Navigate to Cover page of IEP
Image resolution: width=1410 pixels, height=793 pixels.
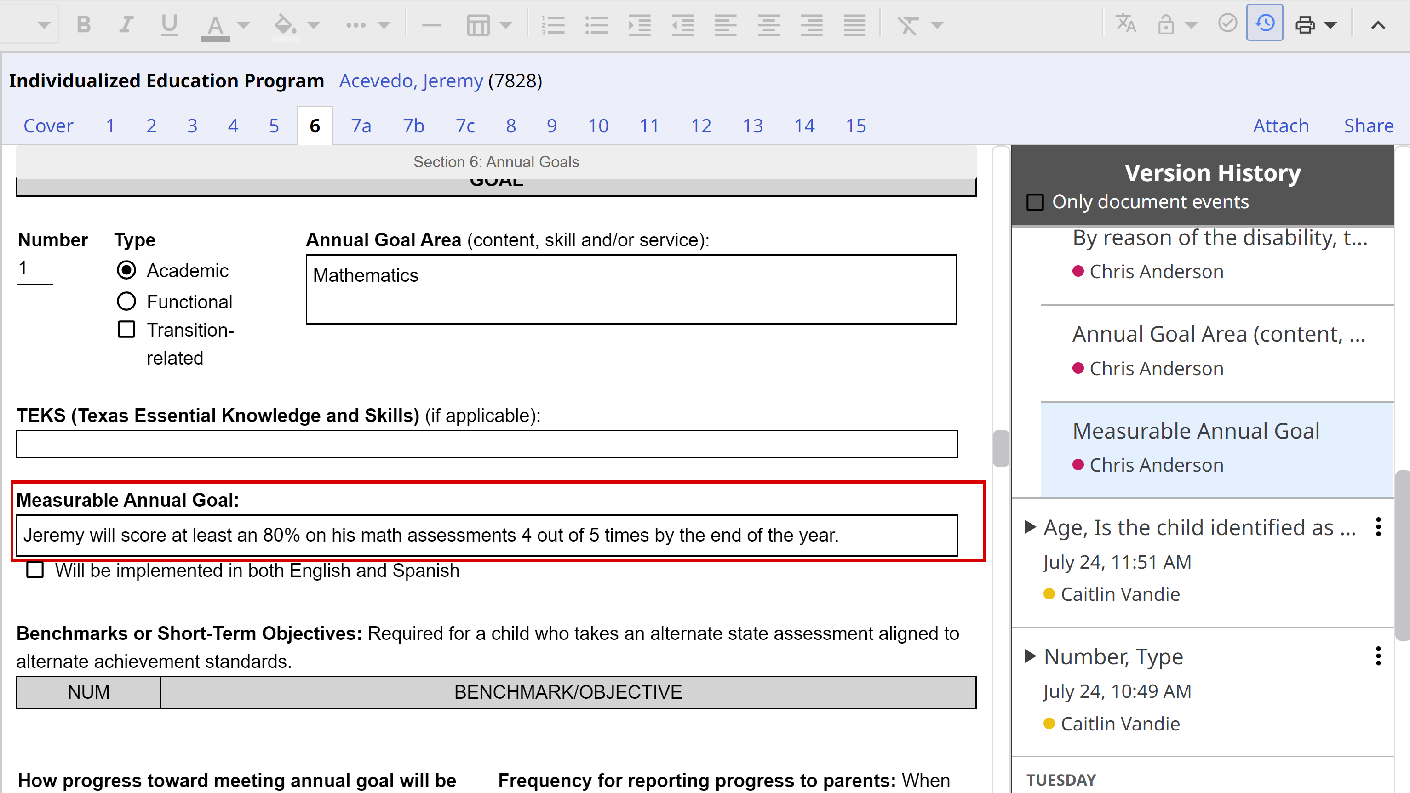[x=48, y=126]
